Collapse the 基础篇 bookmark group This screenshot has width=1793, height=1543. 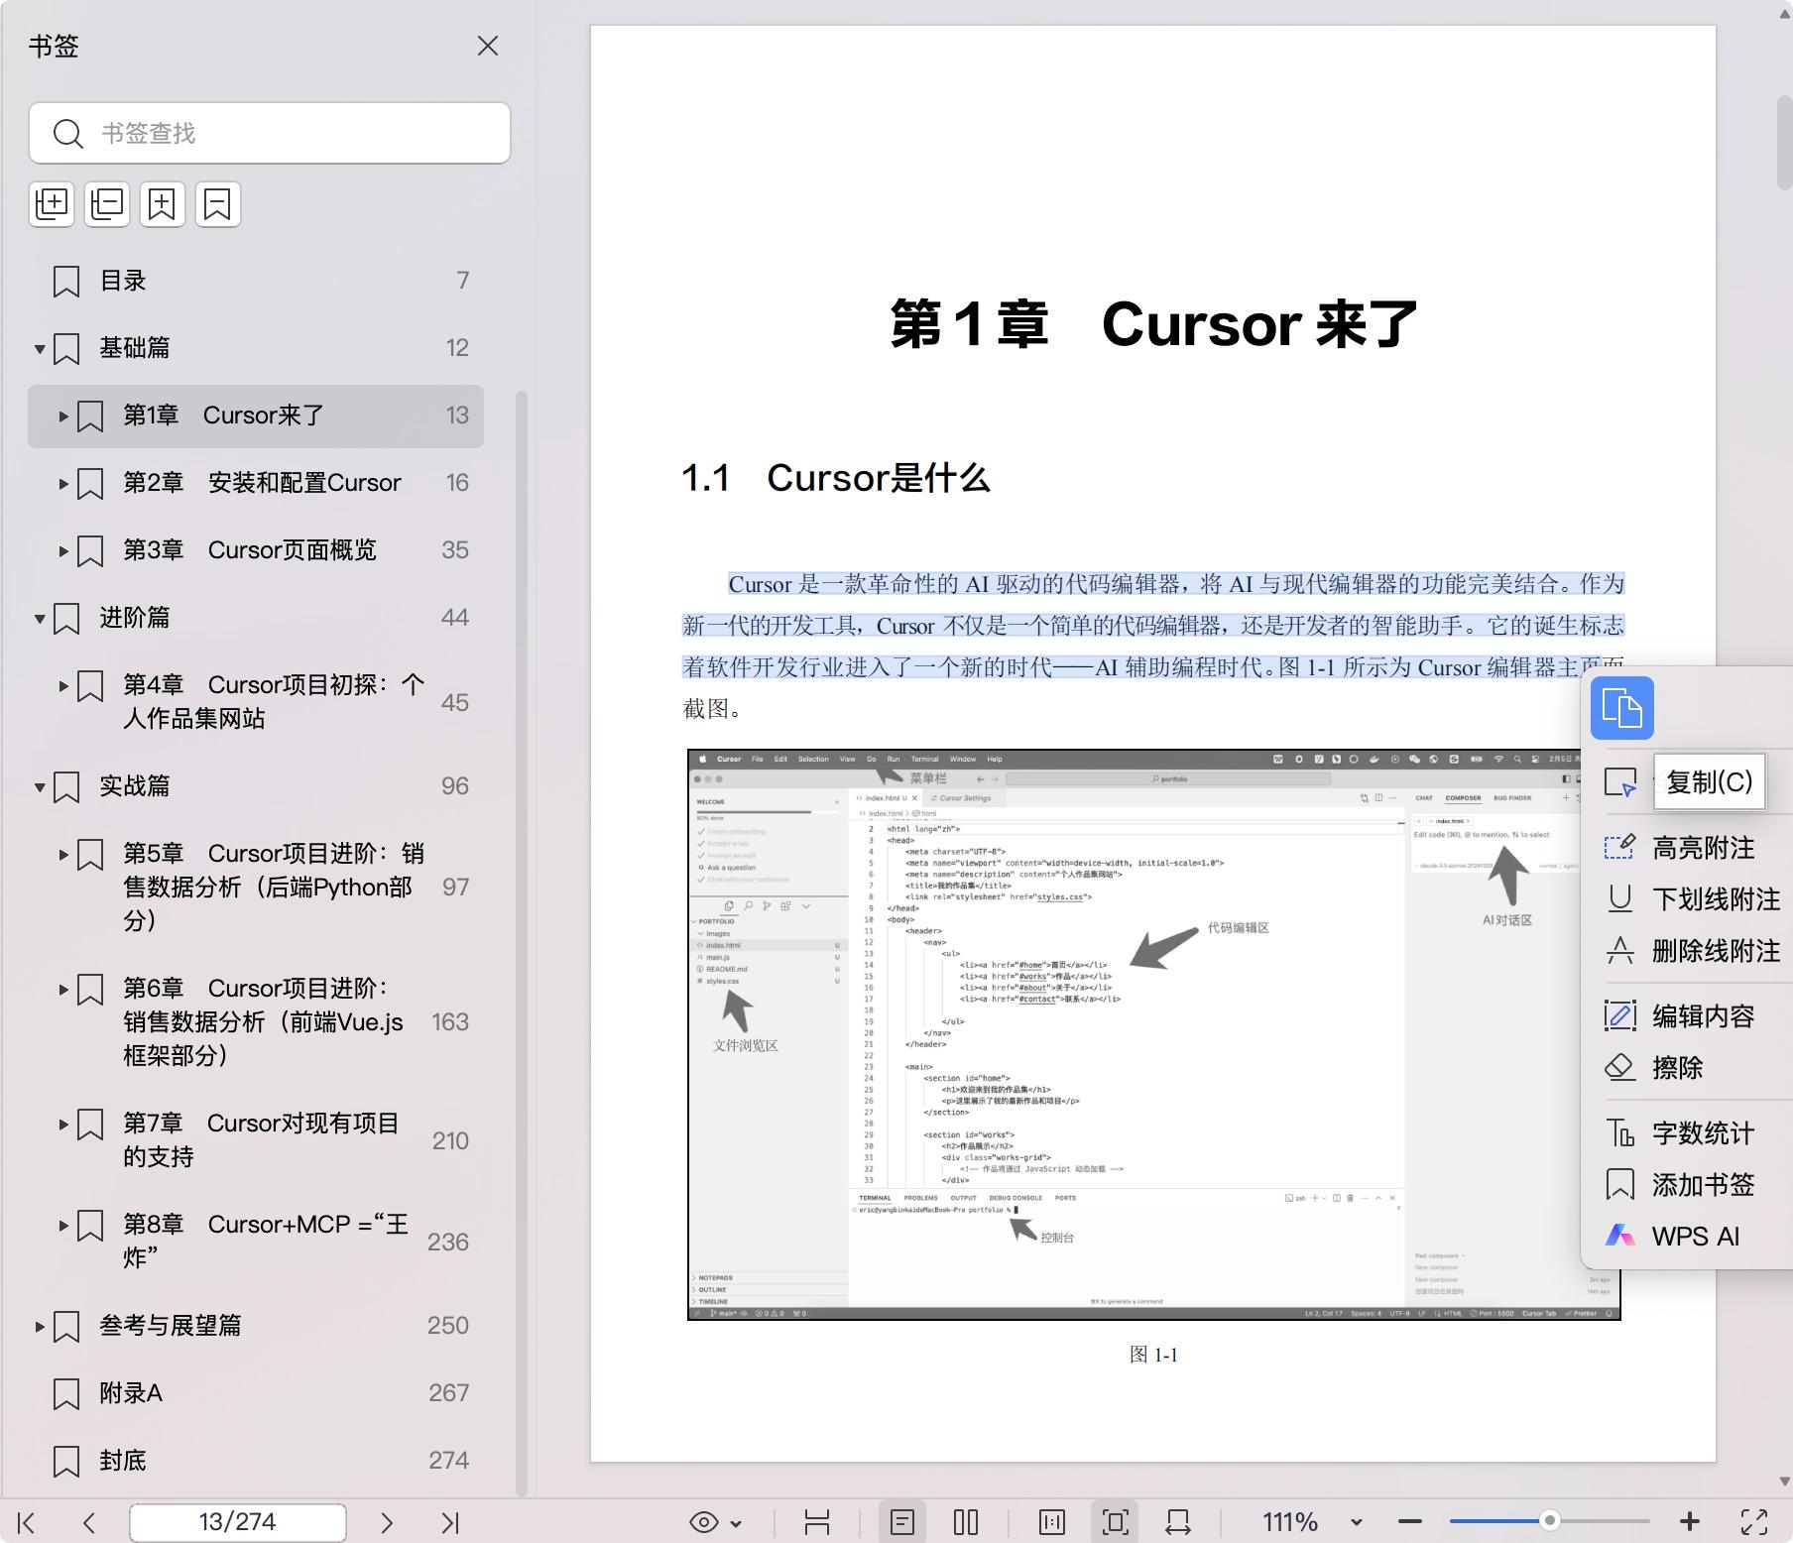[x=40, y=348]
